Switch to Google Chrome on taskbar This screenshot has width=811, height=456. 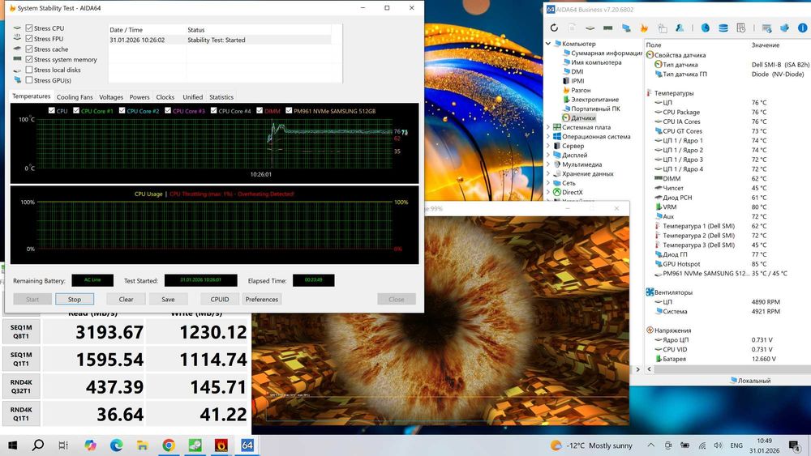point(169,445)
